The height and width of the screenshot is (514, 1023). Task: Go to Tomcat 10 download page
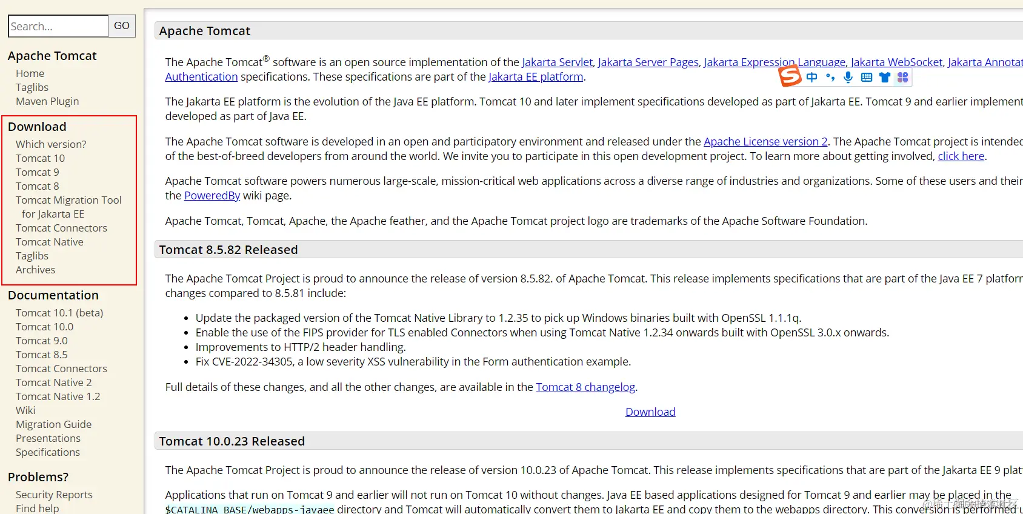[40, 158]
